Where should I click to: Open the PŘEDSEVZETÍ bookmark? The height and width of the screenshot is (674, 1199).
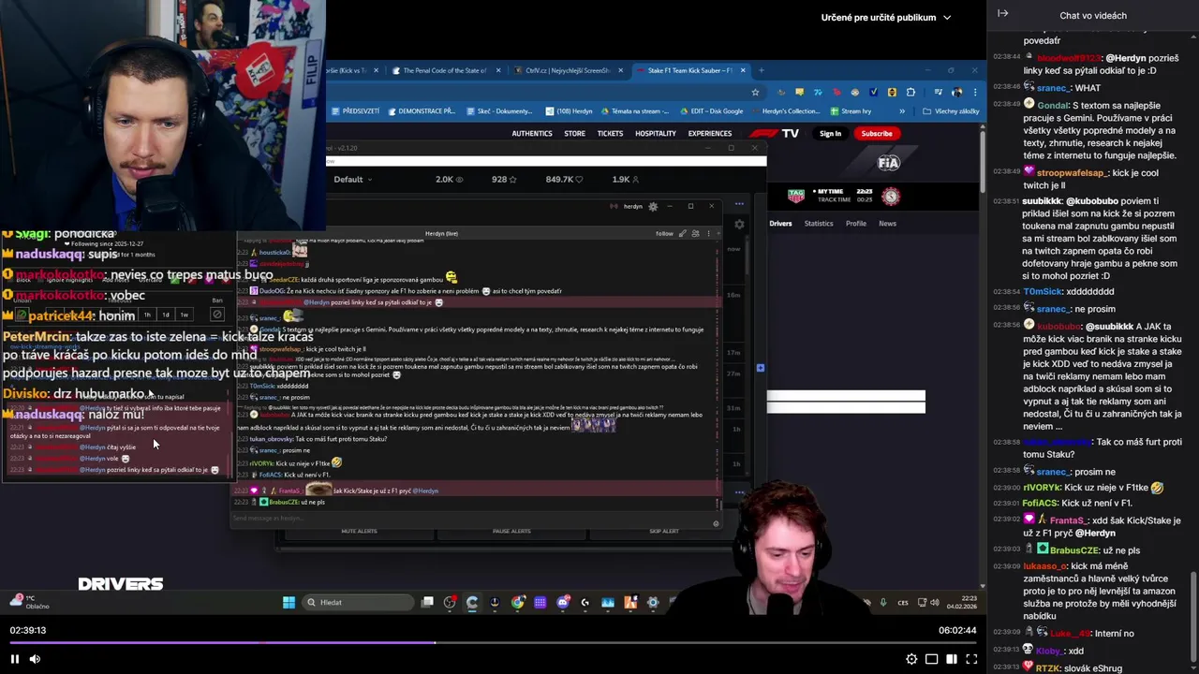click(355, 111)
